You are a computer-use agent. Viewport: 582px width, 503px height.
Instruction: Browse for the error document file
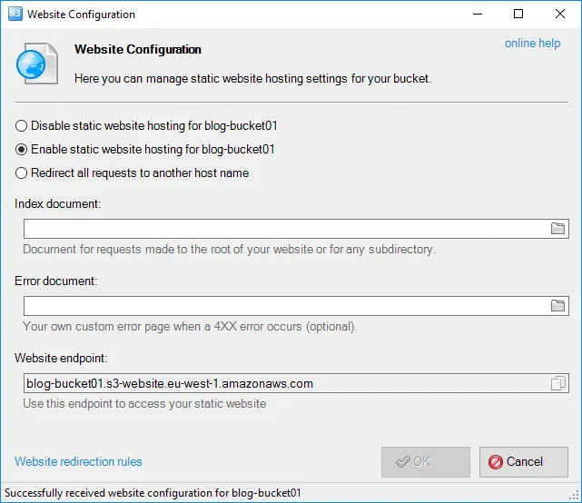[558, 306]
